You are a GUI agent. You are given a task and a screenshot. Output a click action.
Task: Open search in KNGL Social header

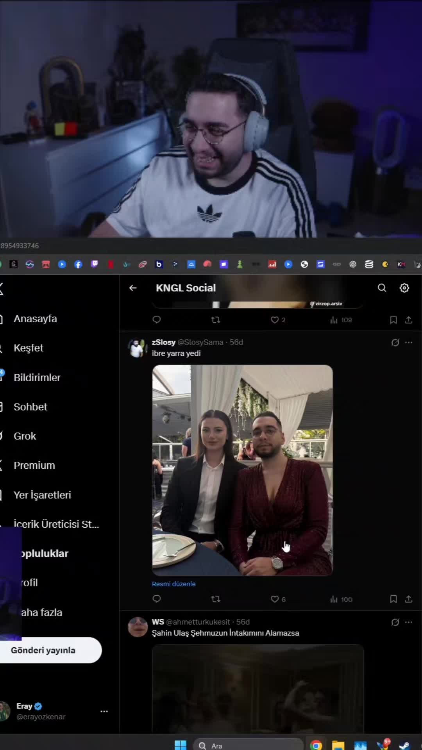coord(382,288)
